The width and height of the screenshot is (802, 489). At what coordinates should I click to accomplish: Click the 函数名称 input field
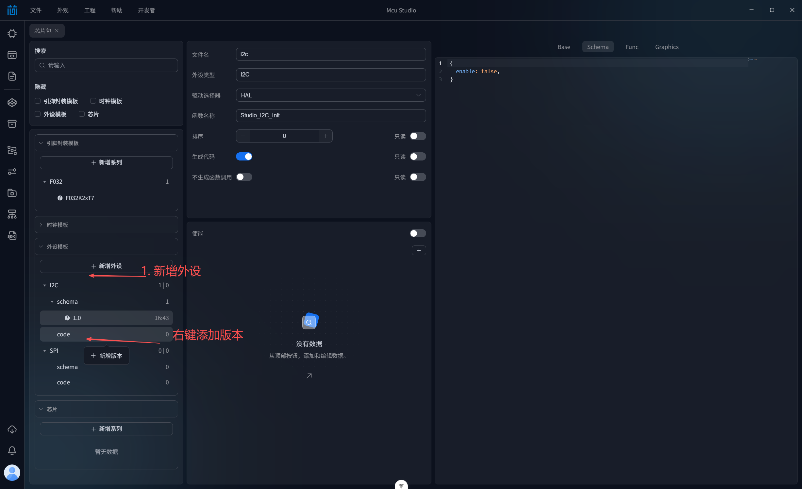pyautogui.click(x=330, y=115)
